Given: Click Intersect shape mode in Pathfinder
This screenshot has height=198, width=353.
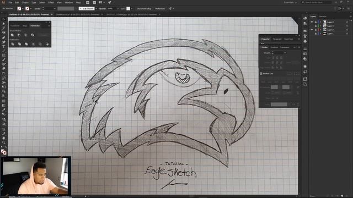Looking at the screenshot, I should coord(26,35).
